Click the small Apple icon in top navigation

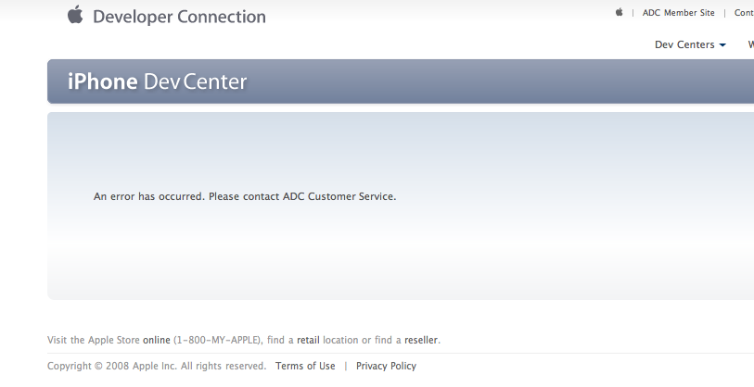[x=620, y=12]
